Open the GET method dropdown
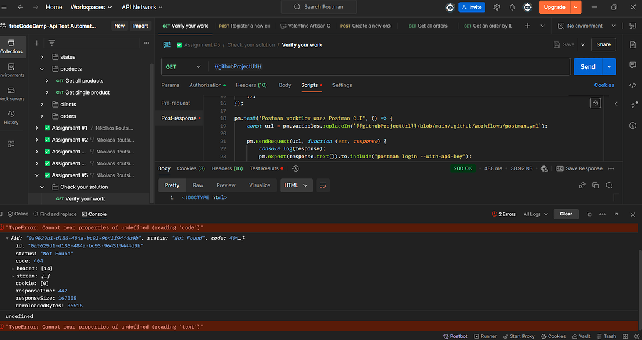 (184, 66)
